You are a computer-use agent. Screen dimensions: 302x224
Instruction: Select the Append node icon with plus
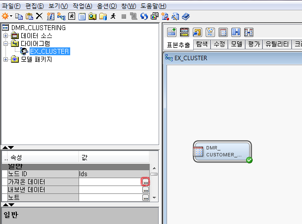click(172, 32)
